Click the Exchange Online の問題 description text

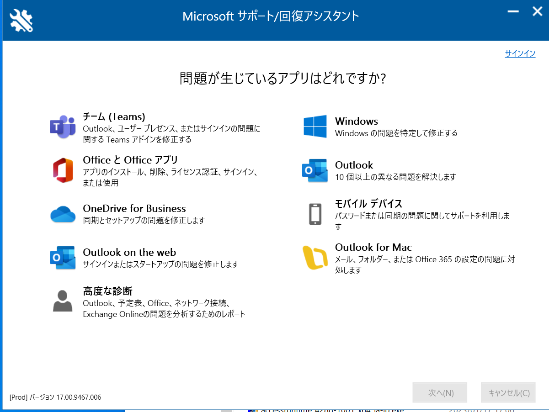164,308
